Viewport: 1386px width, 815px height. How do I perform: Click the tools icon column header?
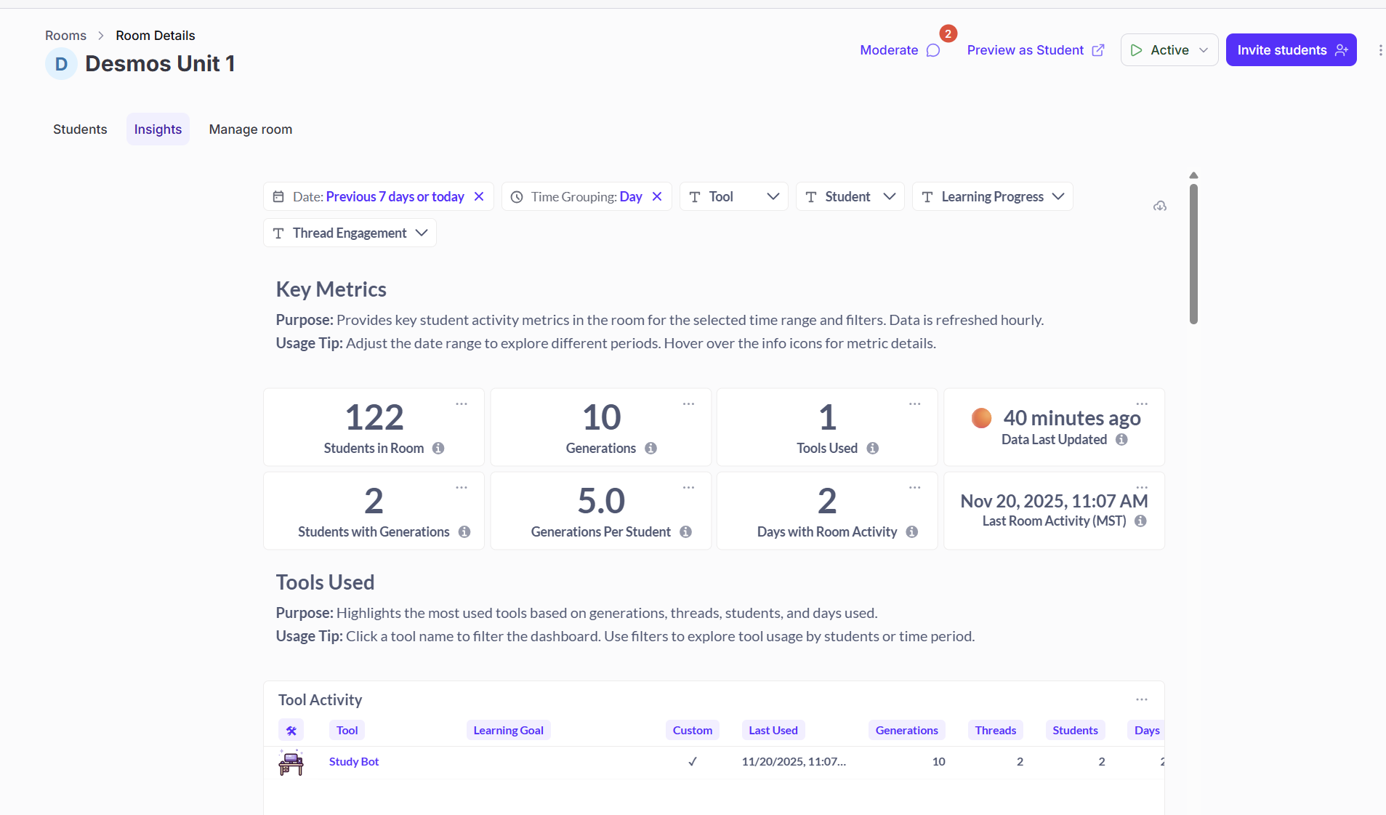pos(291,731)
